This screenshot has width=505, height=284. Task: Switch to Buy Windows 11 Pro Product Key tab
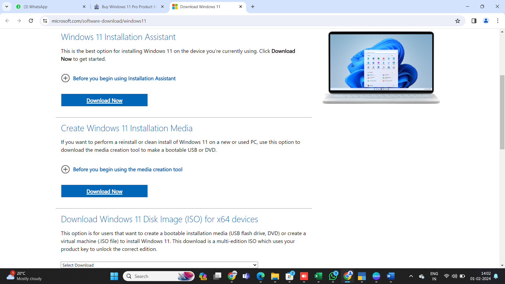[x=129, y=7]
